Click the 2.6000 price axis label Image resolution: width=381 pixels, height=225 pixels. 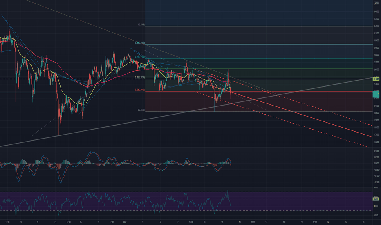376,70
